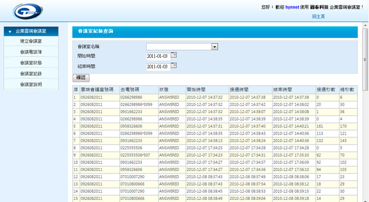Go to 回主頁 home link
The width and height of the screenshot is (369, 202).
[318, 16]
